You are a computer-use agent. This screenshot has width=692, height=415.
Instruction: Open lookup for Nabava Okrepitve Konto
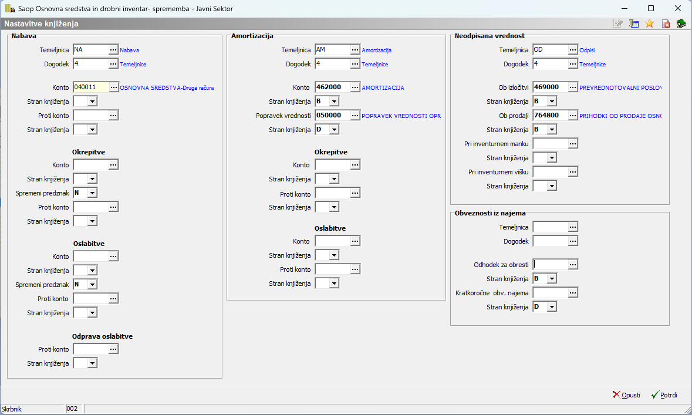(x=113, y=165)
